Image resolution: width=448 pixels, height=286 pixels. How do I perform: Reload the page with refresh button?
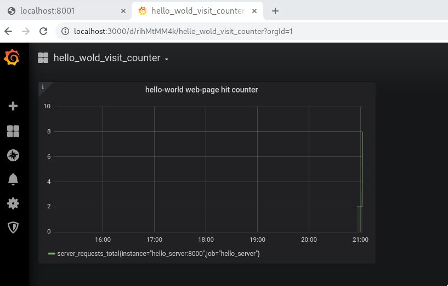point(43,31)
